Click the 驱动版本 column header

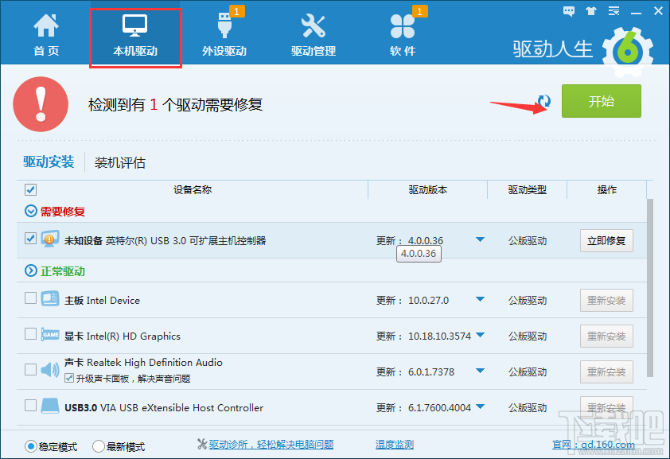[428, 189]
